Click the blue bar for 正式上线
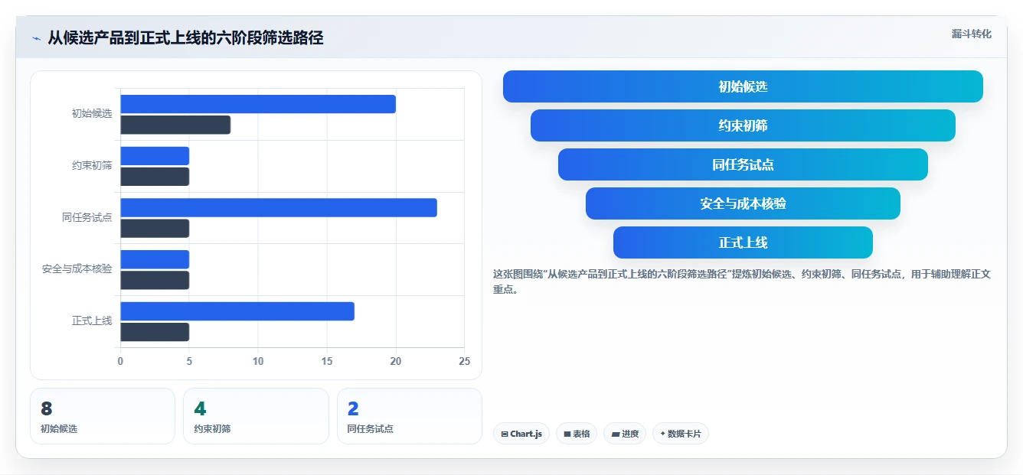This screenshot has width=1023, height=475. [237, 311]
